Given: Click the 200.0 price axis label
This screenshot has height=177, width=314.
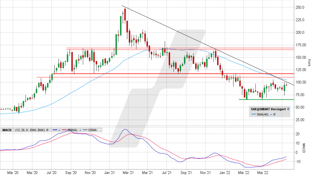Looking at the screenshot, I should 300,32.
